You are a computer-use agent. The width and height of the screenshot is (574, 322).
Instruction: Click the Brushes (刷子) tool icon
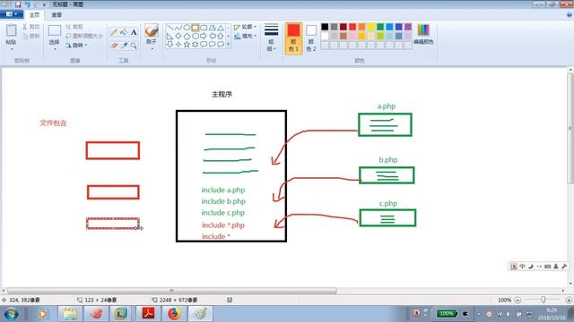(x=152, y=30)
